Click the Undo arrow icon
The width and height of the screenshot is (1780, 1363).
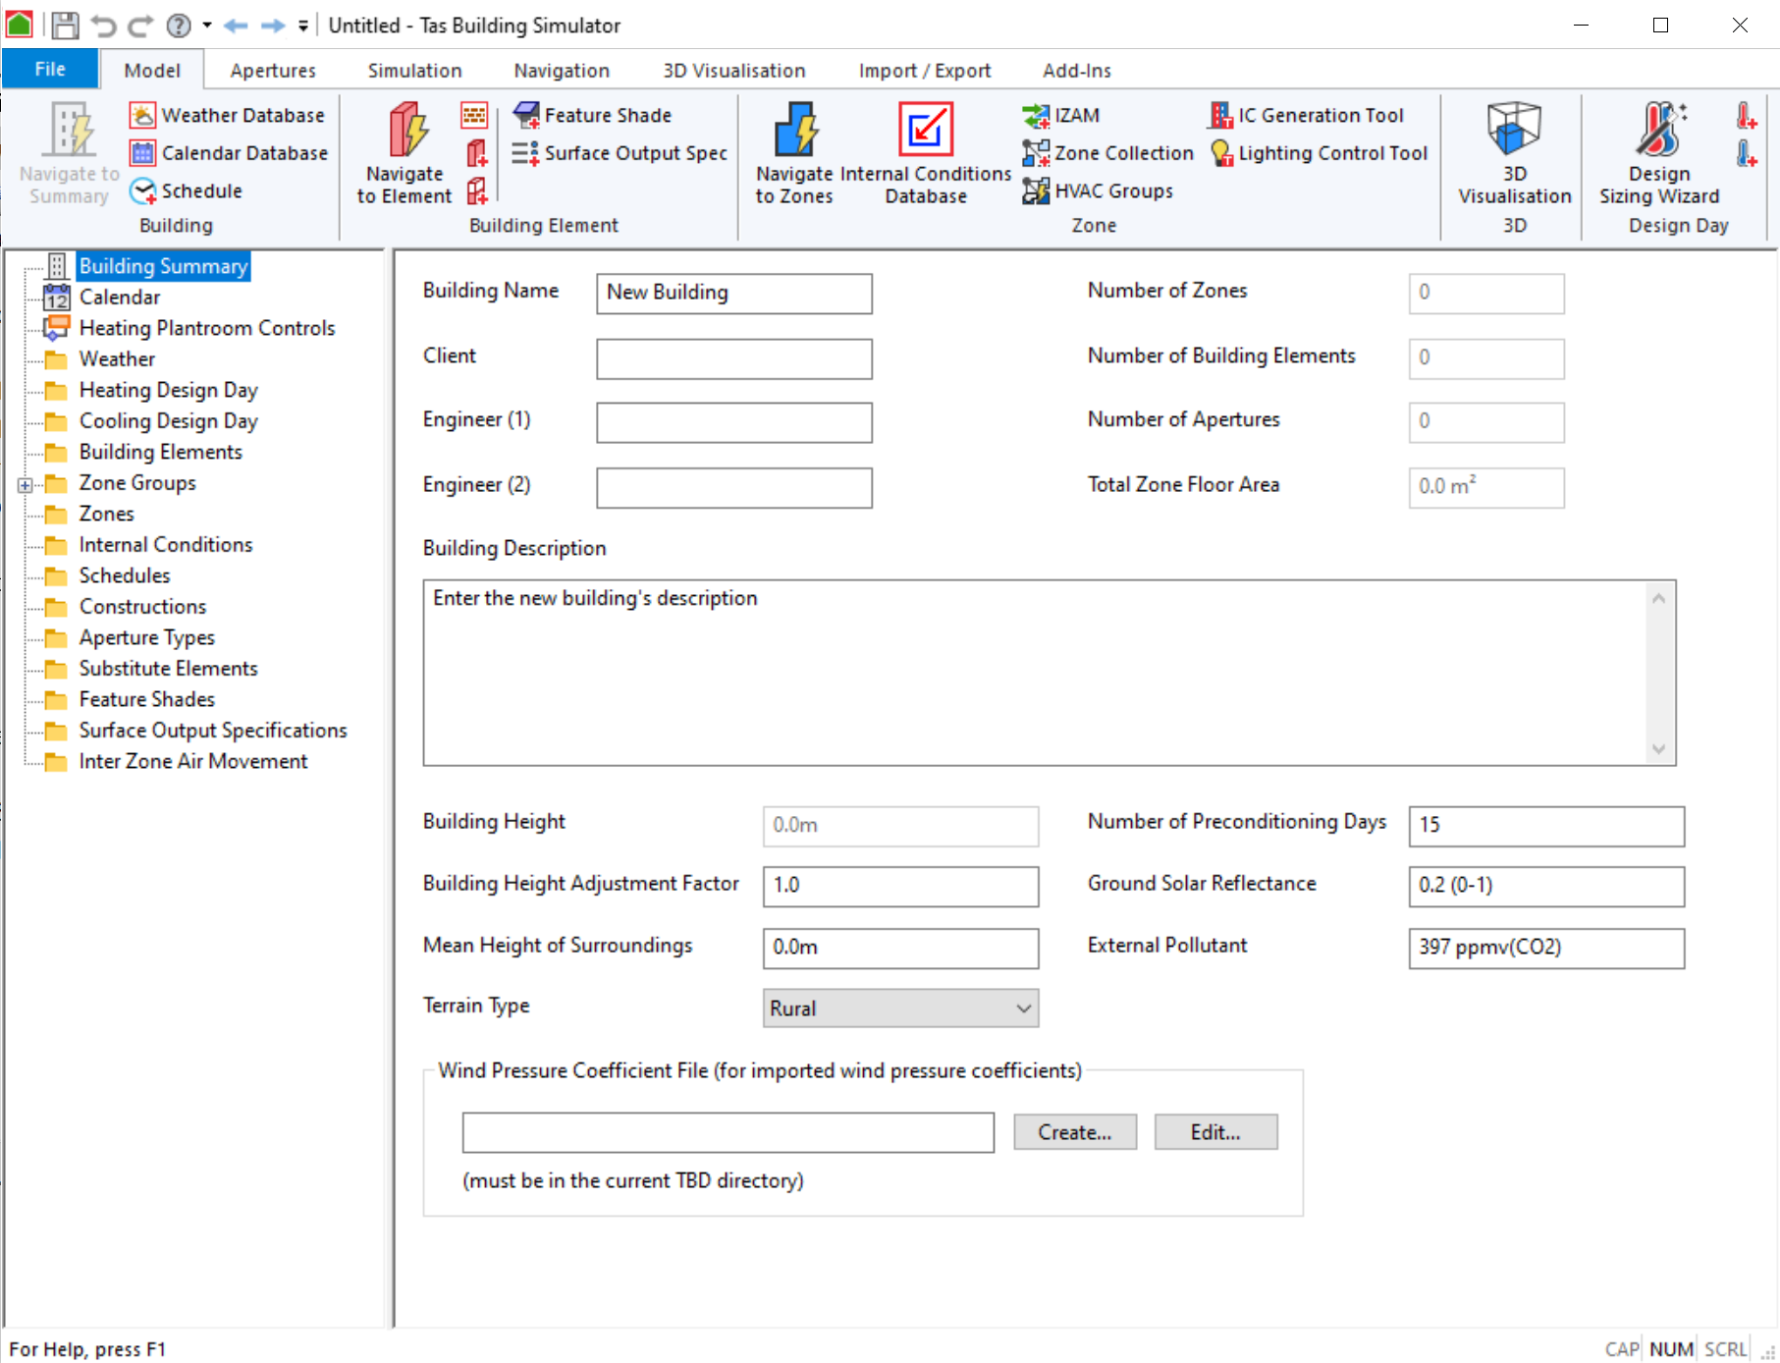click(x=103, y=25)
